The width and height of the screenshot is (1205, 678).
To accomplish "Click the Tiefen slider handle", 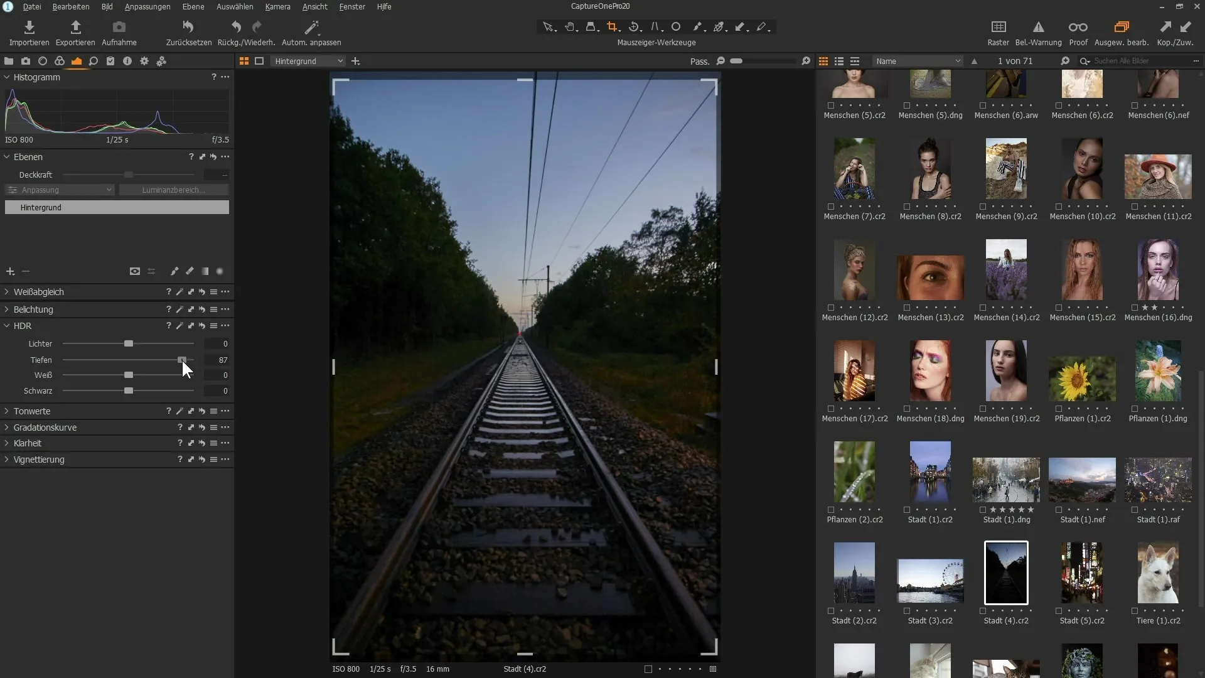I will [182, 360].
